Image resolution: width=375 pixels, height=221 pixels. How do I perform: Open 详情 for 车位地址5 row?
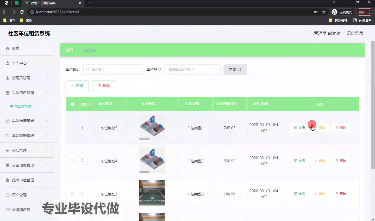tap(299, 128)
